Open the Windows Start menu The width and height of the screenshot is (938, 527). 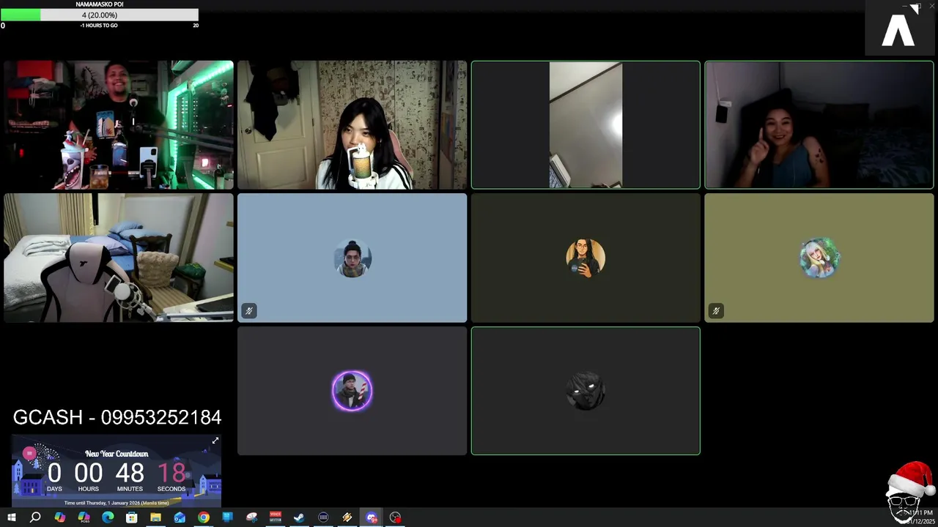(x=11, y=517)
